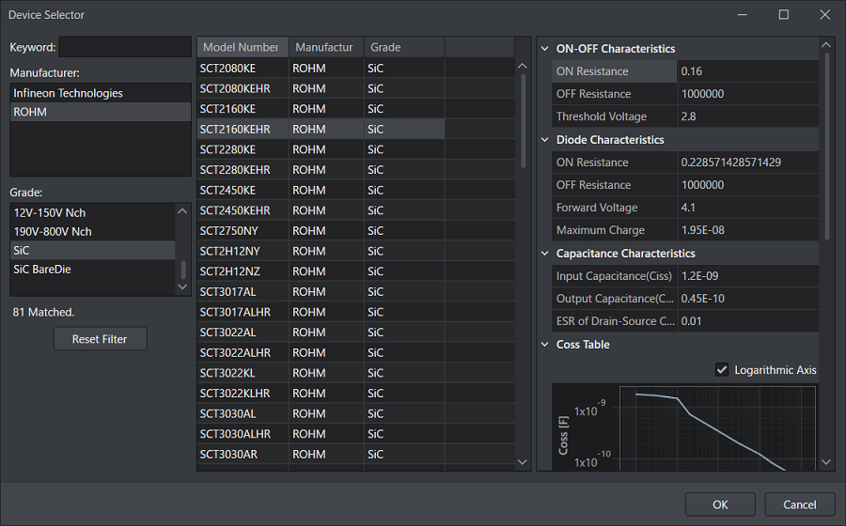The width and height of the screenshot is (846, 526).
Task: Click Output Capacitance value 0.45E-10
Action: coord(748,299)
